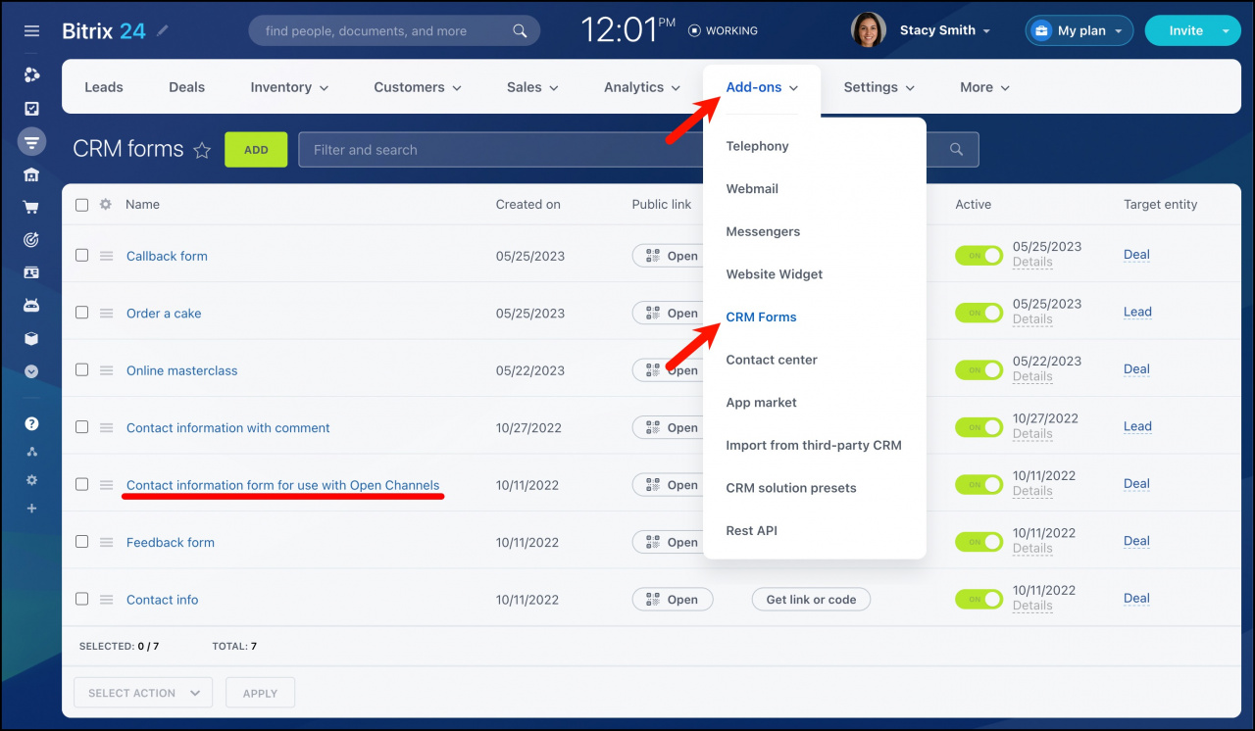
Task: Open the Select Action dropdown
Action: coord(143,693)
